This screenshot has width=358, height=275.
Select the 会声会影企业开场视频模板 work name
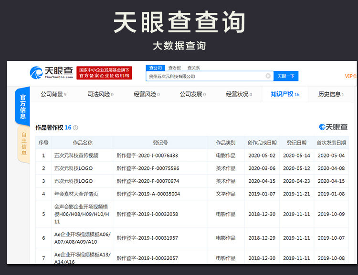[82, 214]
